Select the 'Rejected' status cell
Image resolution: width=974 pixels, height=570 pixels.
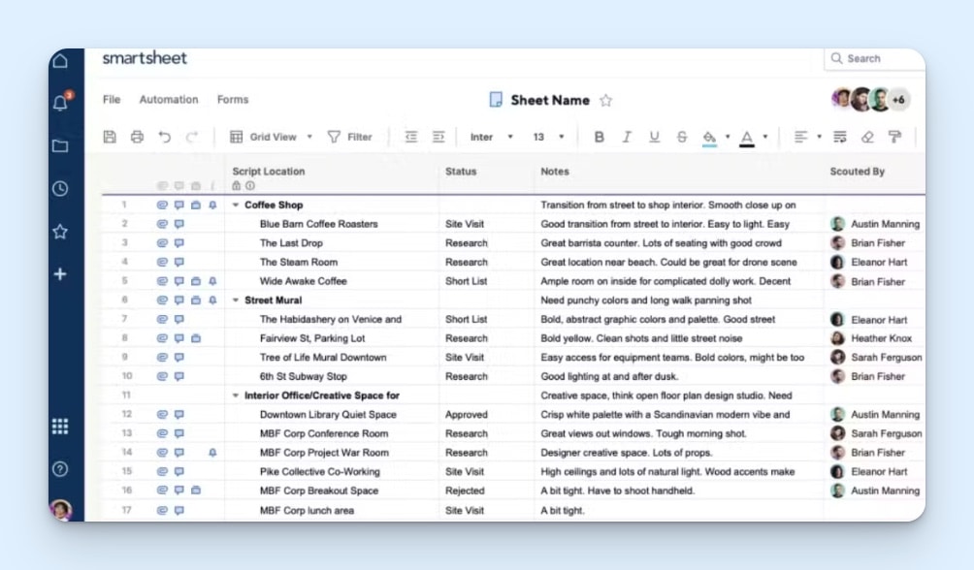tap(487, 491)
